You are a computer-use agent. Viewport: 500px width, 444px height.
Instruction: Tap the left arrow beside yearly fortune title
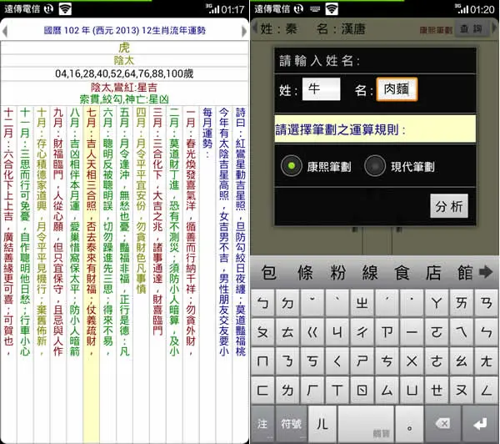(4, 31)
